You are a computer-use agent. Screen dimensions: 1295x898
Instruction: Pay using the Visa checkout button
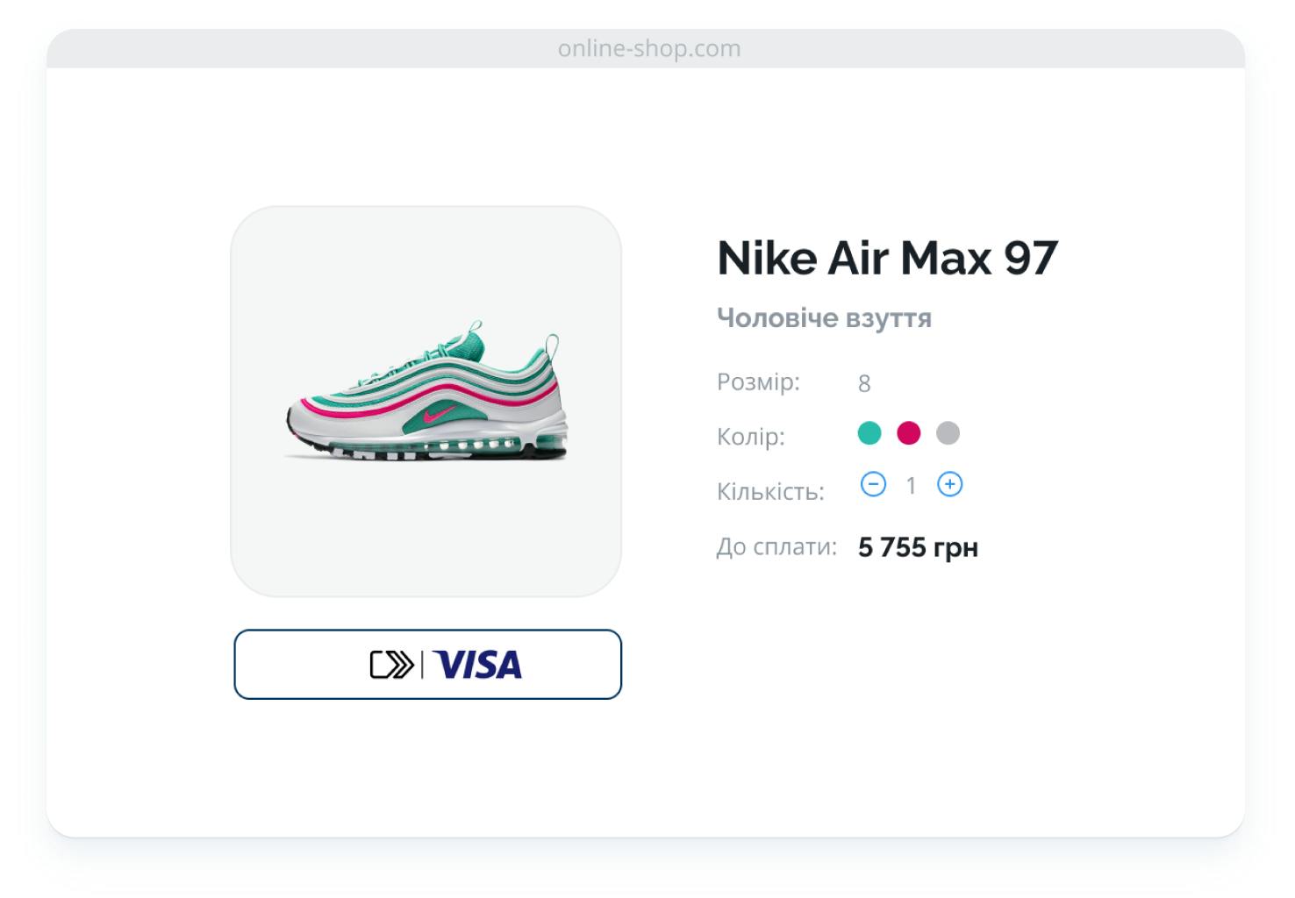[427, 664]
